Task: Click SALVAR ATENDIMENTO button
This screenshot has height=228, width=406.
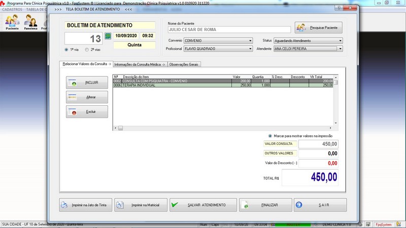Action: click(204, 205)
